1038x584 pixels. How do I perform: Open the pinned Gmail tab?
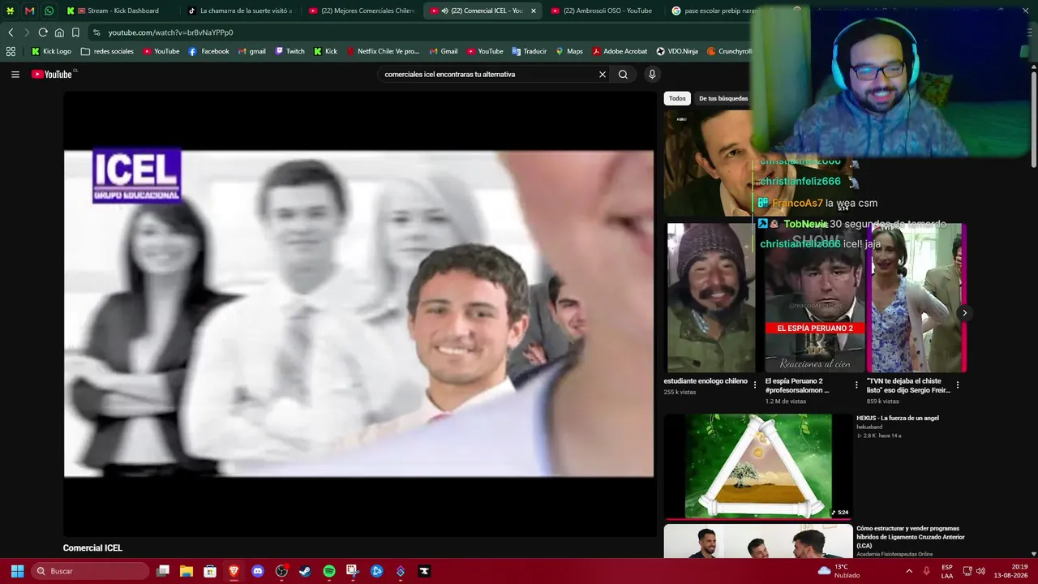(x=29, y=11)
